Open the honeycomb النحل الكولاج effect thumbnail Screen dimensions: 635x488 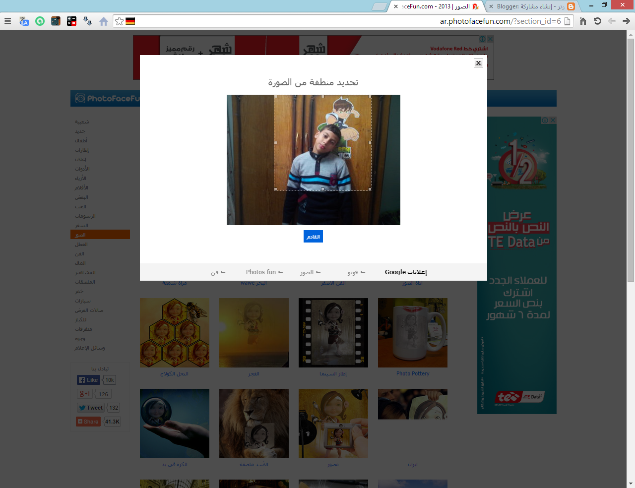pos(175,333)
